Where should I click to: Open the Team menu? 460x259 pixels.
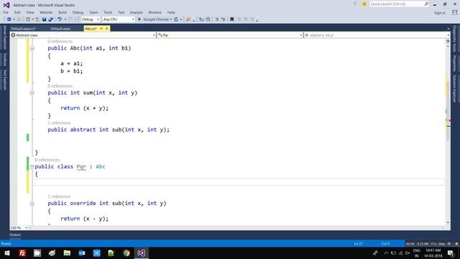[93, 12]
